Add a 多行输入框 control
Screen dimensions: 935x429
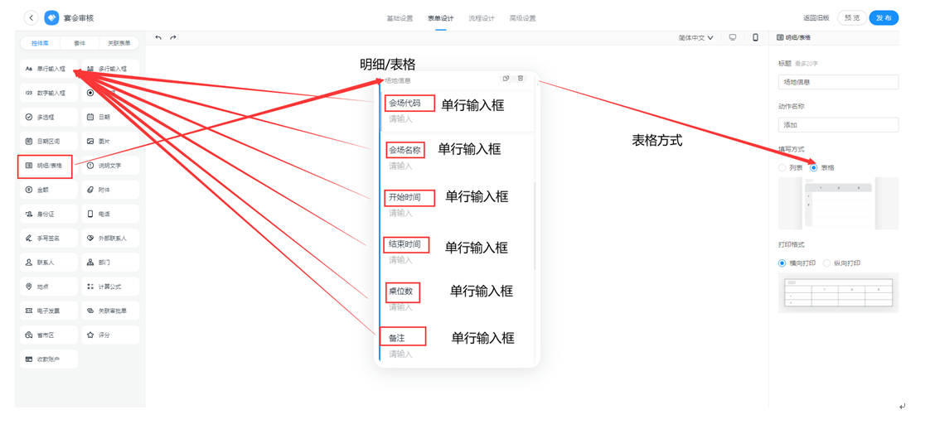tap(110, 69)
